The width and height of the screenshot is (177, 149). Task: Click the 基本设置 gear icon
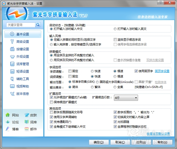point(12,34)
